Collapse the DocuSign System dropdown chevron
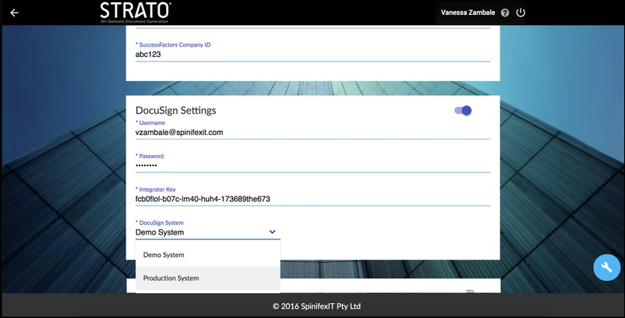 [272, 232]
